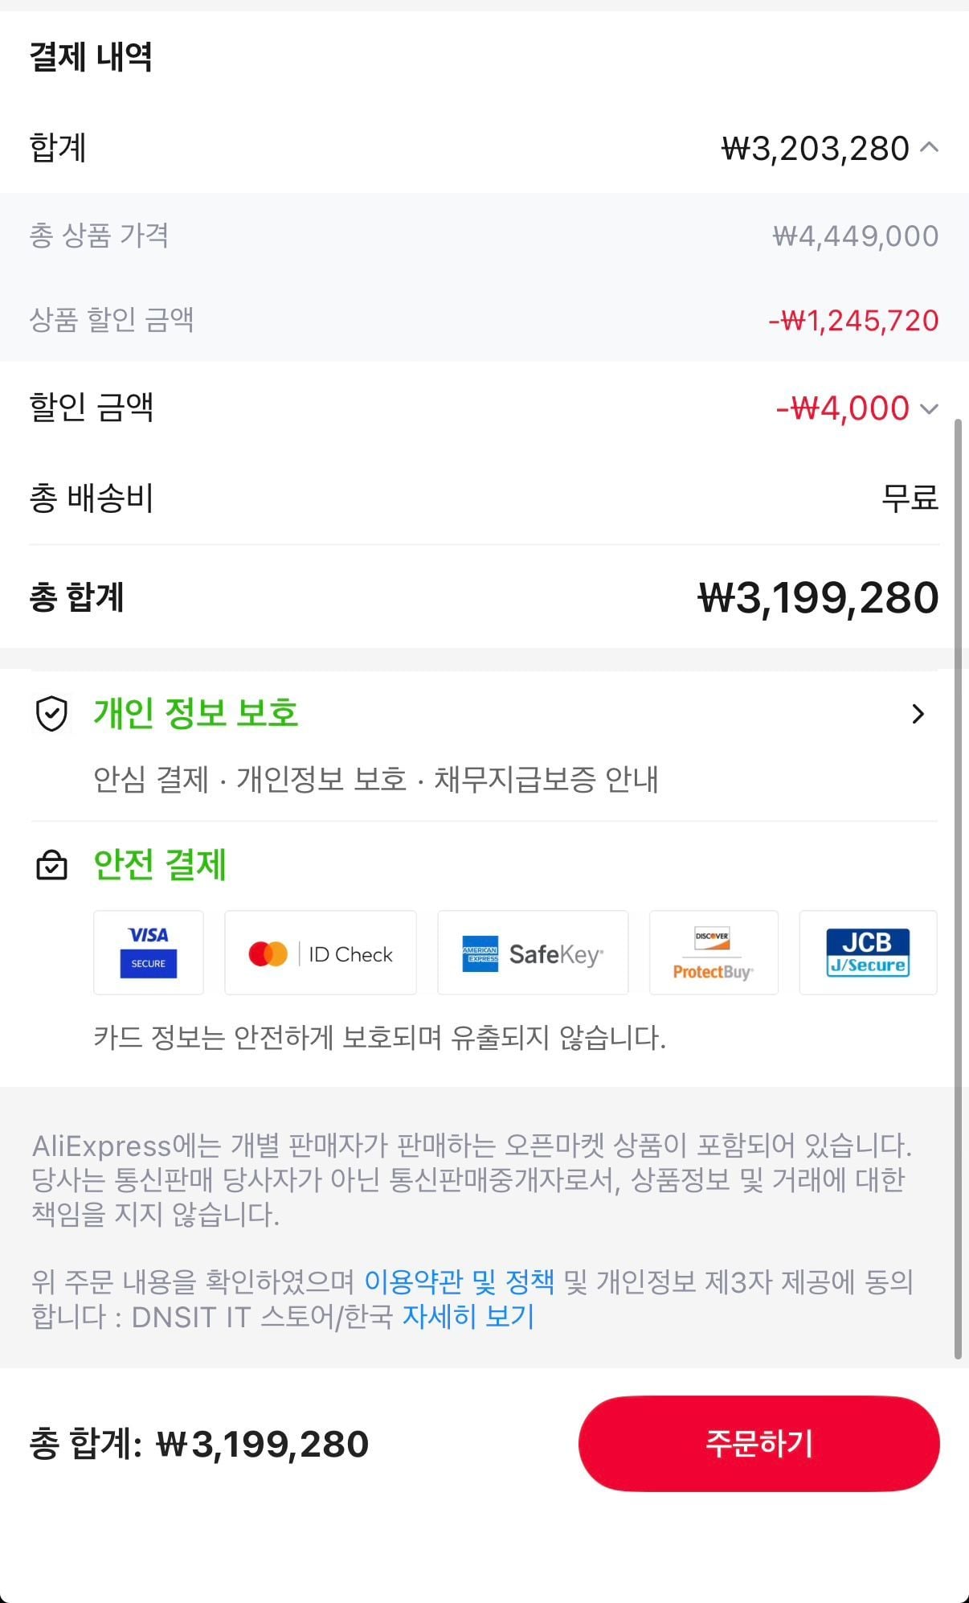This screenshot has width=969, height=1603.
Task: Open the 자세히 보기 link
Action: coord(468,1317)
